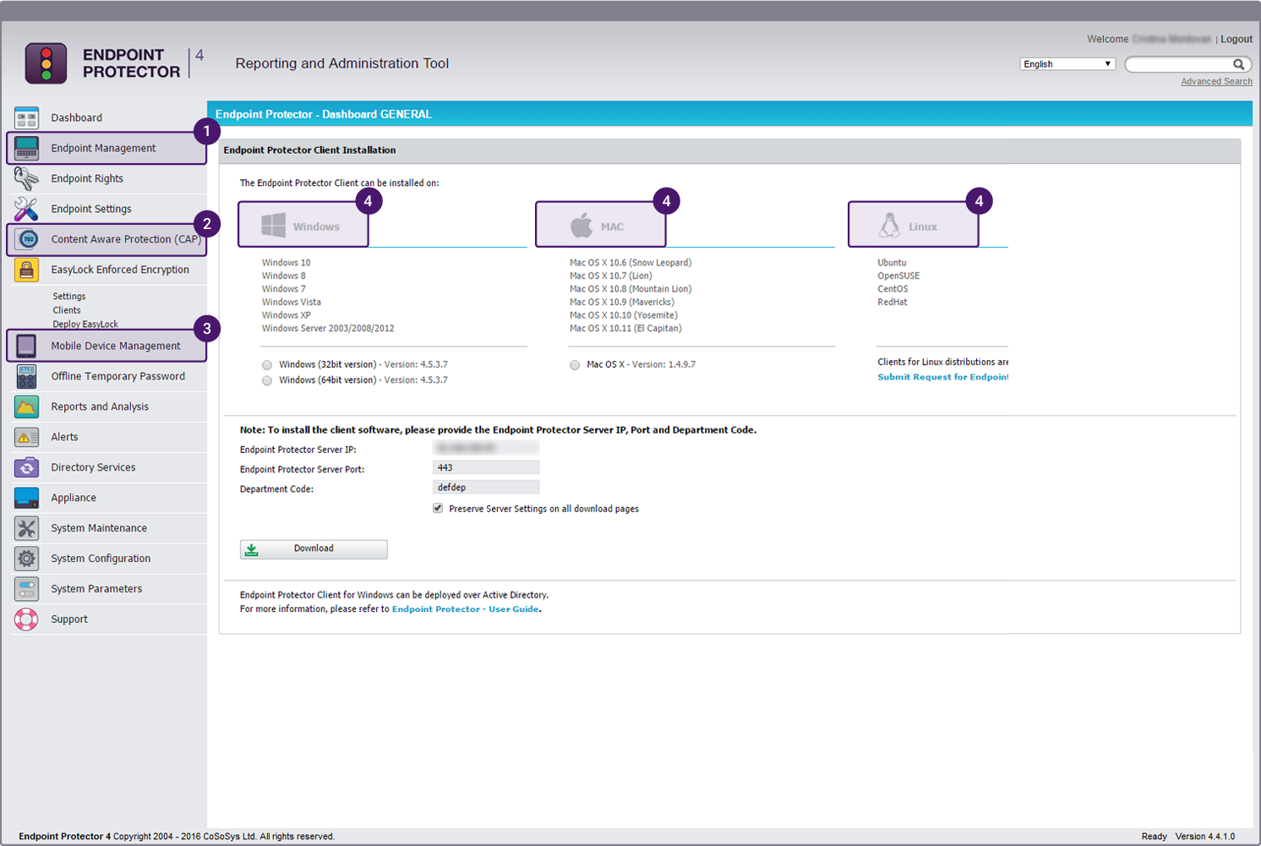The width and height of the screenshot is (1261, 846).
Task: Click the Version 4.4.1.0 status text
Action: (1205, 837)
